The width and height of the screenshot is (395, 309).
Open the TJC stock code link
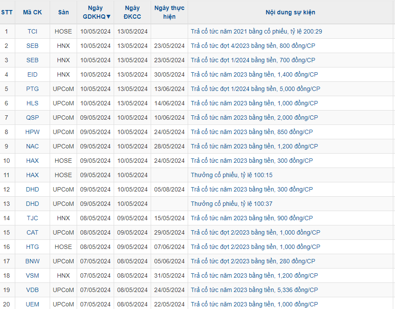32,218
